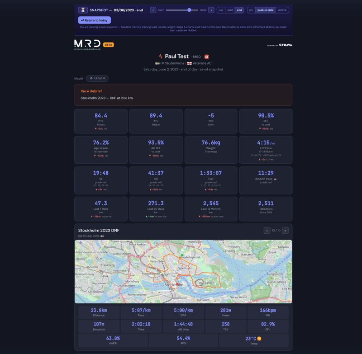The height and width of the screenshot is (354, 362).
Task: Open the 89.4 ATL fatigue card
Action: tap(156, 121)
